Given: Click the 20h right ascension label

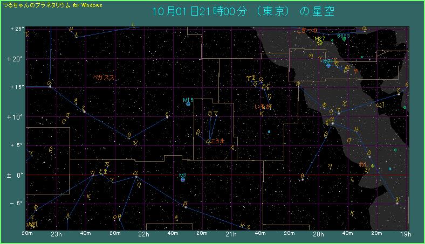Looking at the screenshot, I should click(x=319, y=234).
